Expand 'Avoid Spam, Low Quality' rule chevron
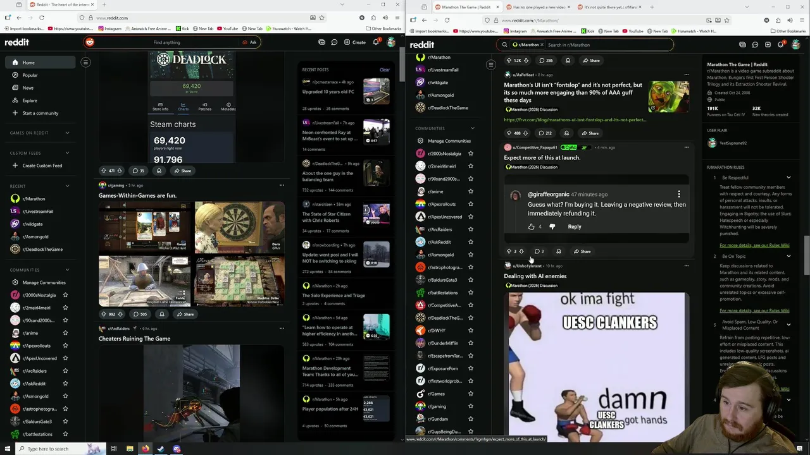810x455 pixels. pyautogui.click(x=788, y=325)
